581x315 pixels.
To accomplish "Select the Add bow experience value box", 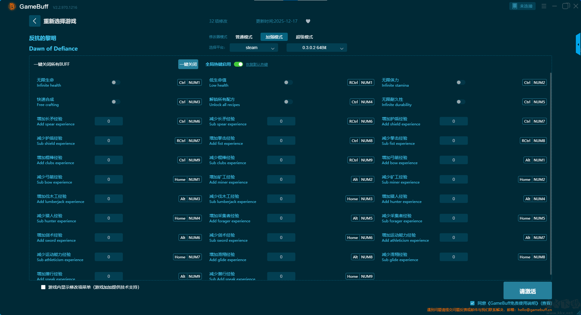I will [454, 160].
